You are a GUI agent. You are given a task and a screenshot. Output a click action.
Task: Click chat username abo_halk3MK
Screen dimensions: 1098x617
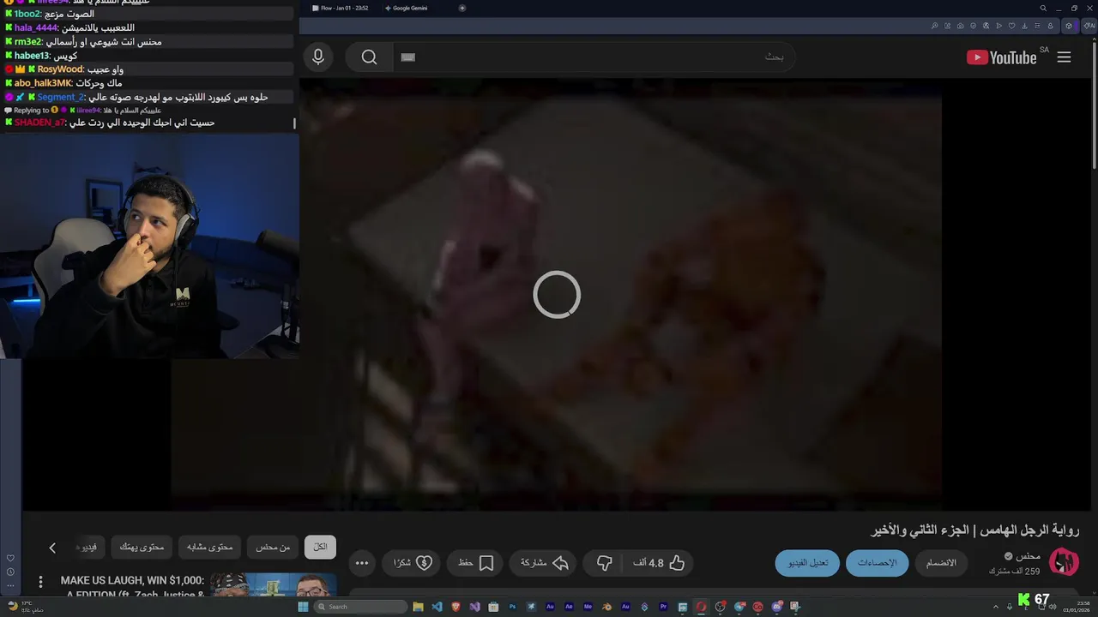coord(43,83)
